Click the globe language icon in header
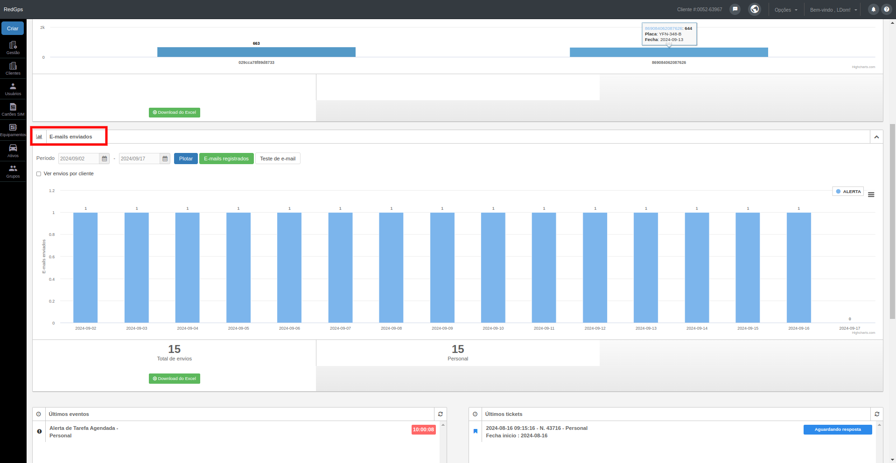 click(x=755, y=9)
